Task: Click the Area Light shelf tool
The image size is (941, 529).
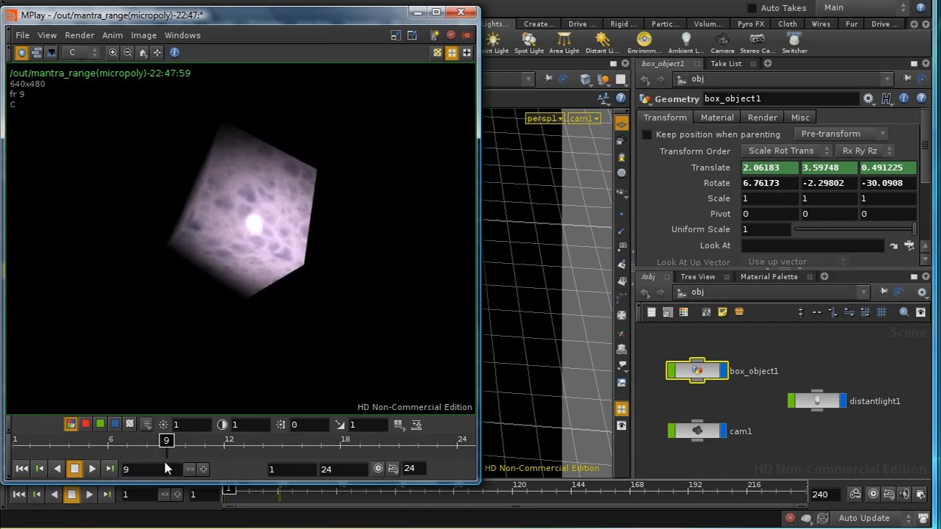Action: tap(564, 41)
